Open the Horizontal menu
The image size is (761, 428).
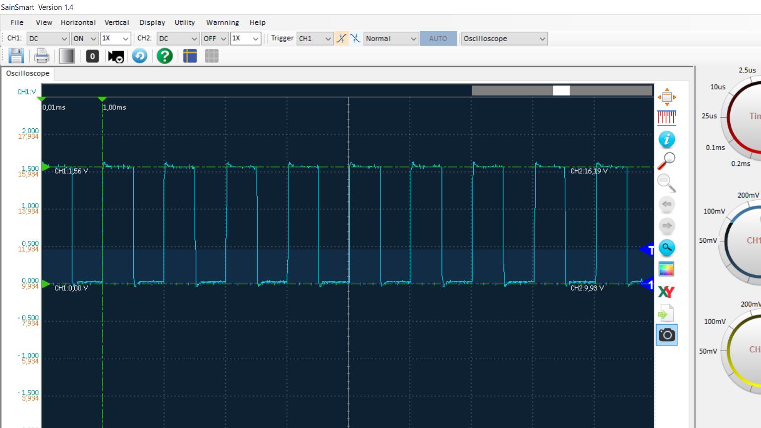[78, 22]
